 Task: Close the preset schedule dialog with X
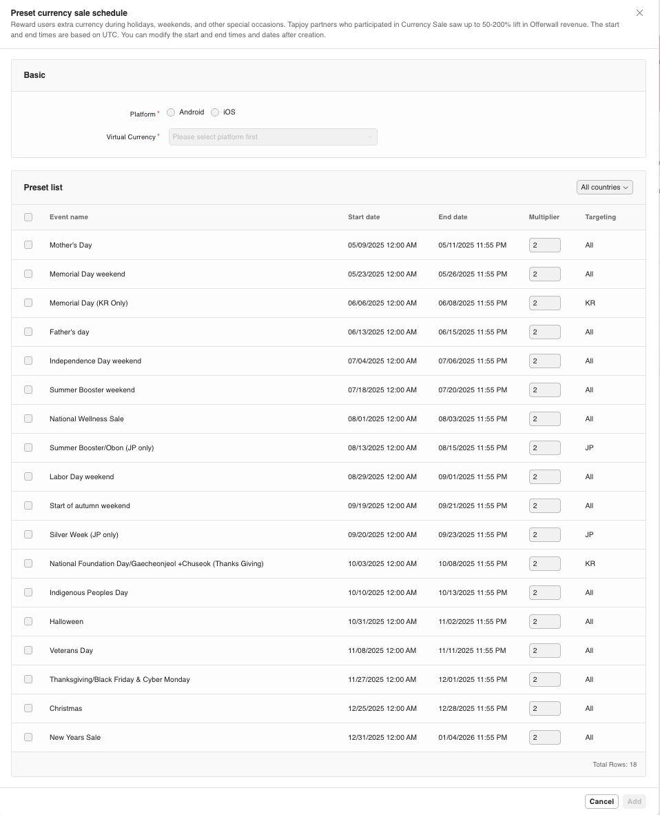(x=639, y=13)
